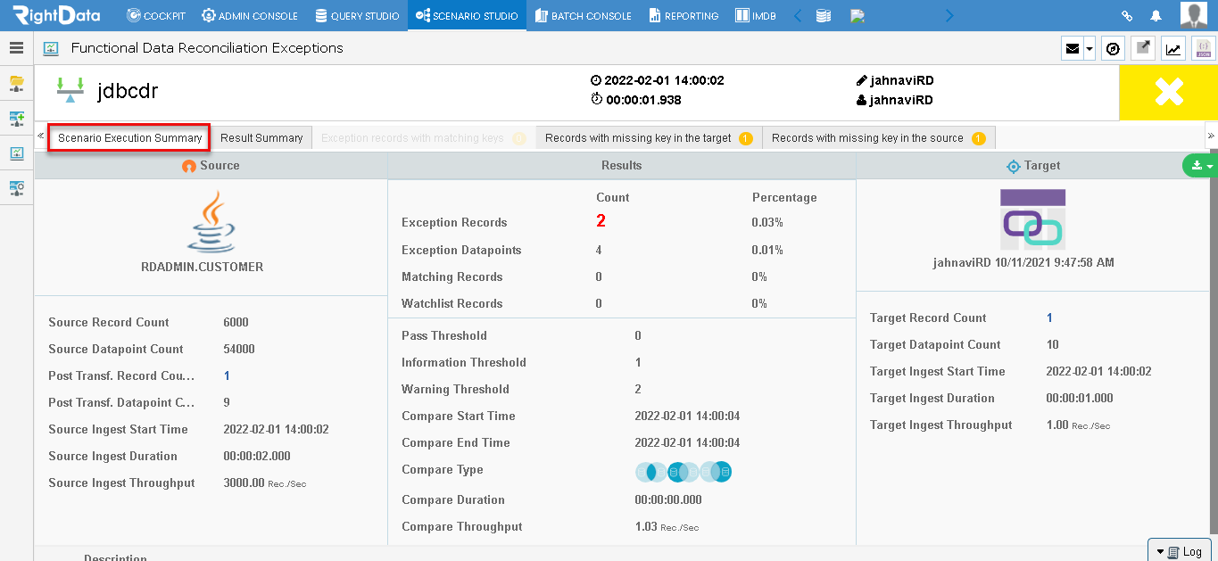Click the add scenario icon in left sidebar
This screenshot has width=1218, height=561.
pyautogui.click(x=16, y=119)
